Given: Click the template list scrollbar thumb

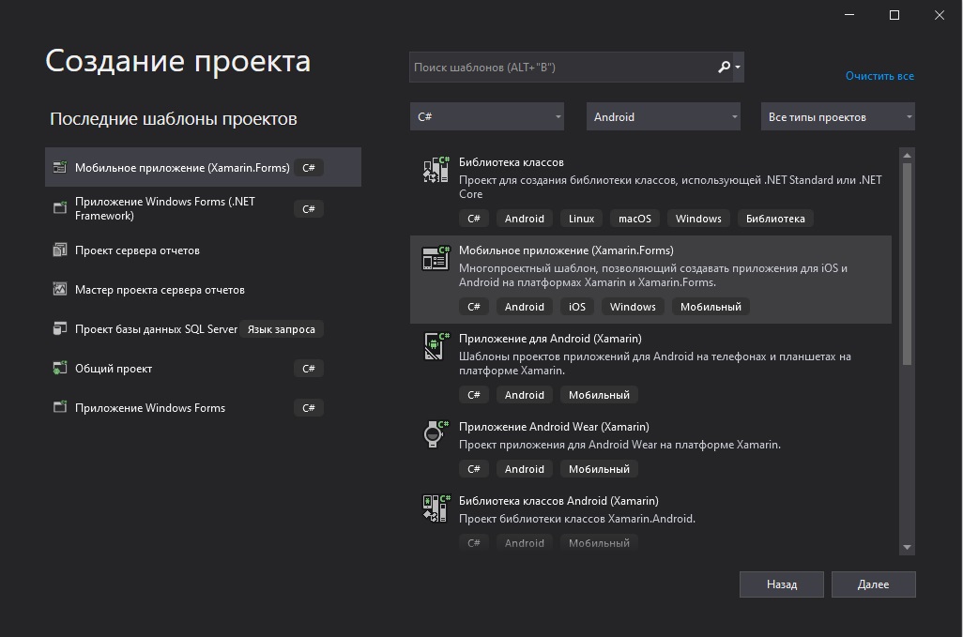Looking at the screenshot, I should pos(907,264).
